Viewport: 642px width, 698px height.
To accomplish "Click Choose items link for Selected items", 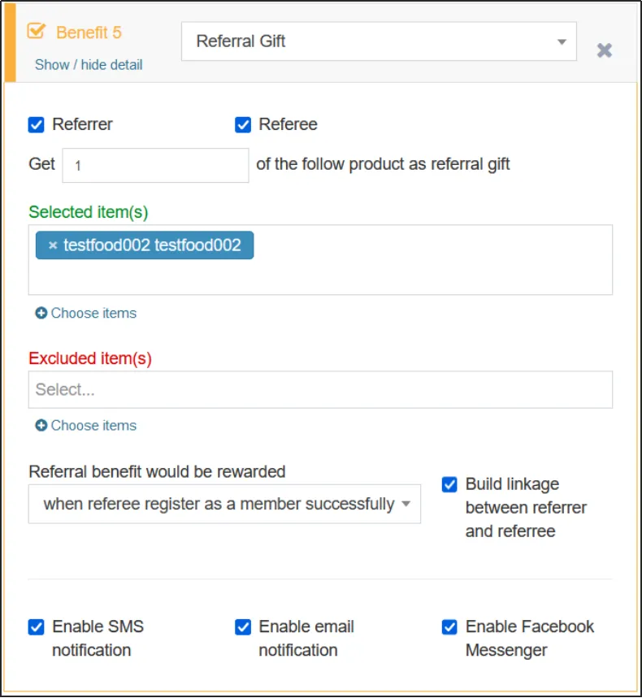I will click(x=93, y=313).
